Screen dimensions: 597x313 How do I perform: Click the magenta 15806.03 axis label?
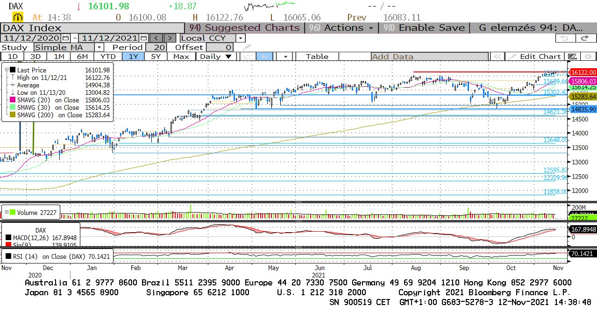583,81
